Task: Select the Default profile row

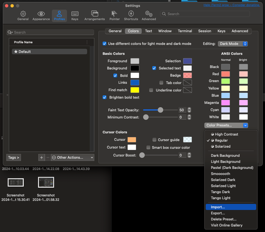Action: coord(49,51)
